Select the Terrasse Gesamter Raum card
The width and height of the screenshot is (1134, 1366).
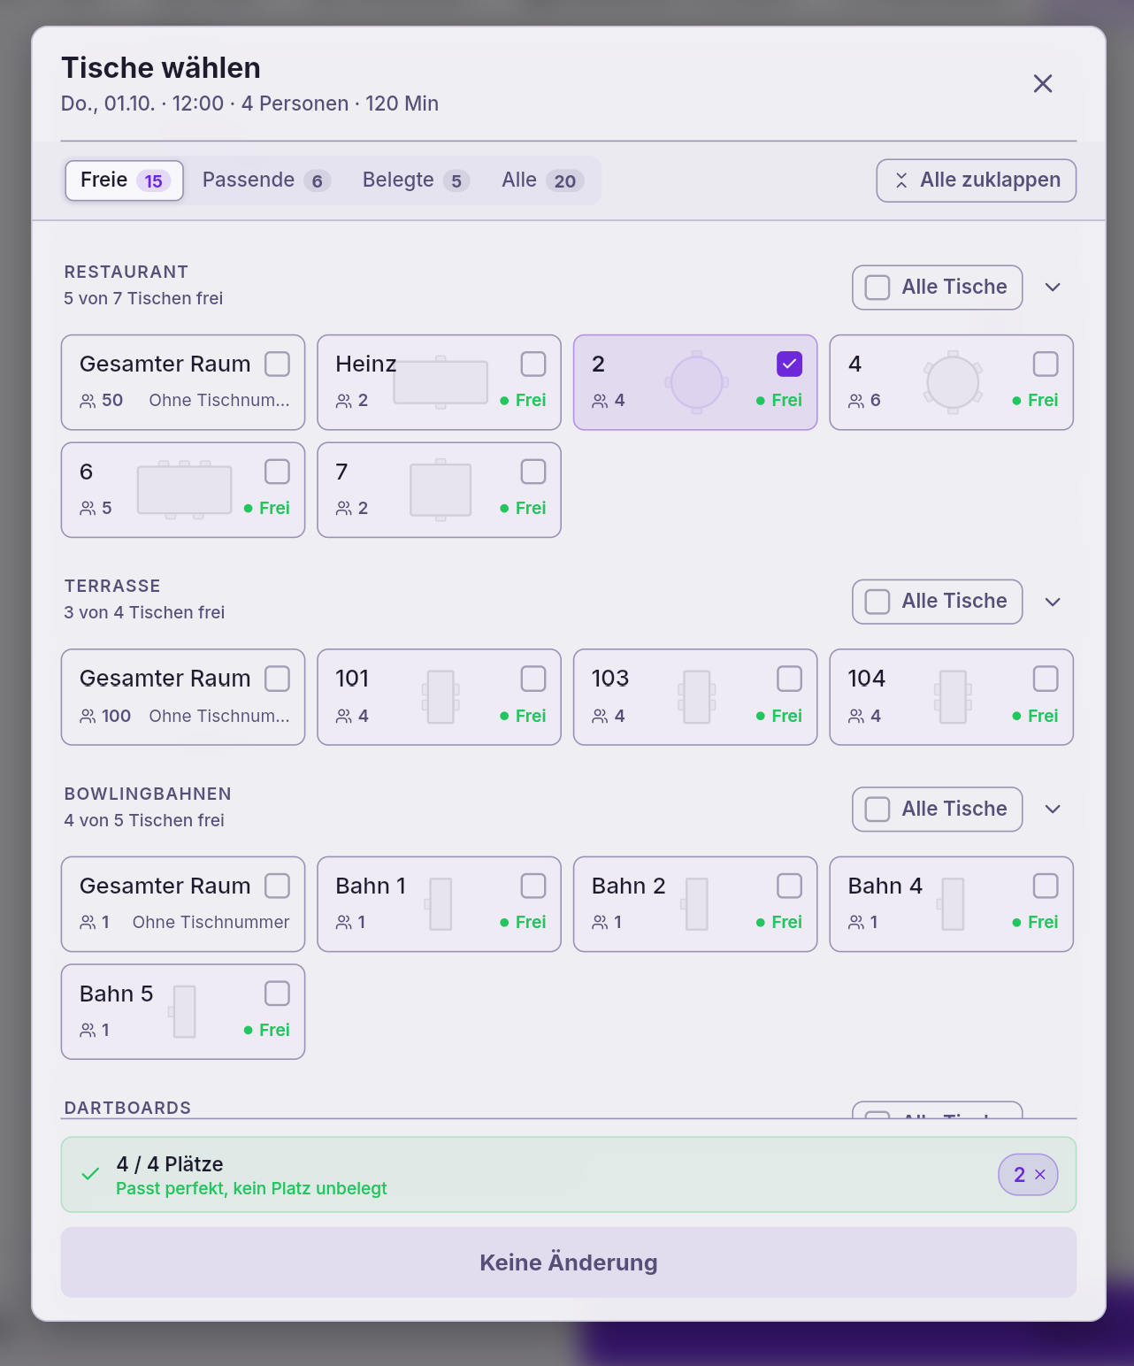tap(183, 697)
